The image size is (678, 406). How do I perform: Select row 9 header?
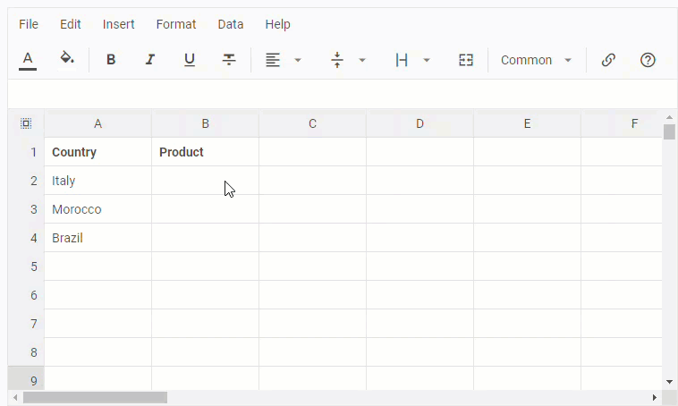point(26,378)
